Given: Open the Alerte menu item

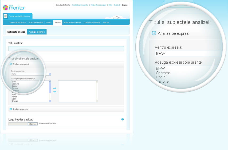Looking at the screenshot, I should point(49,22).
